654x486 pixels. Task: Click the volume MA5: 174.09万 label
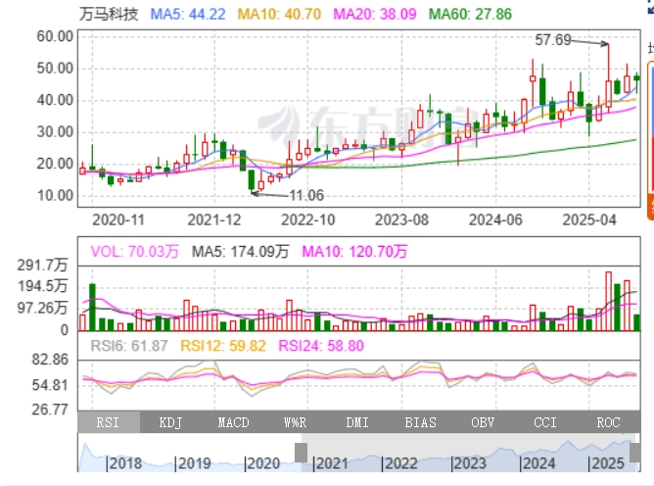click(x=240, y=252)
